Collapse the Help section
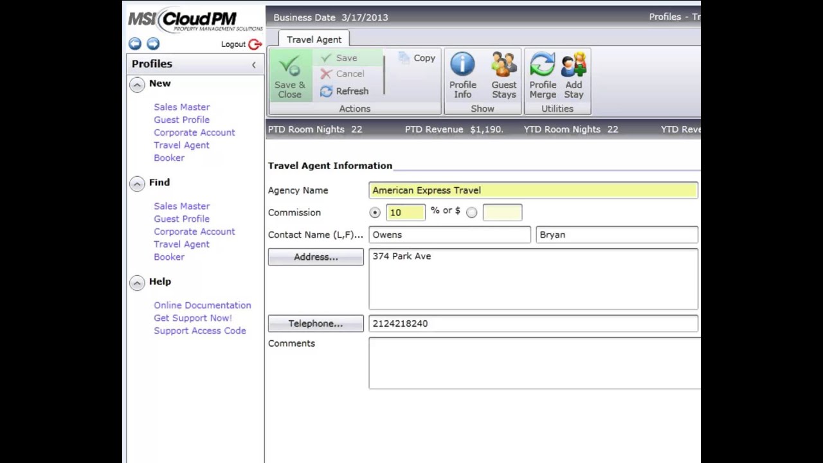 [137, 282]
